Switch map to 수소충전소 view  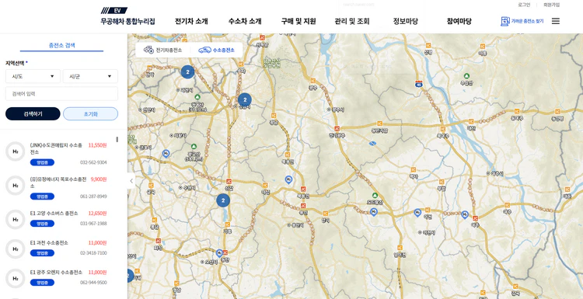click(217, 50)
